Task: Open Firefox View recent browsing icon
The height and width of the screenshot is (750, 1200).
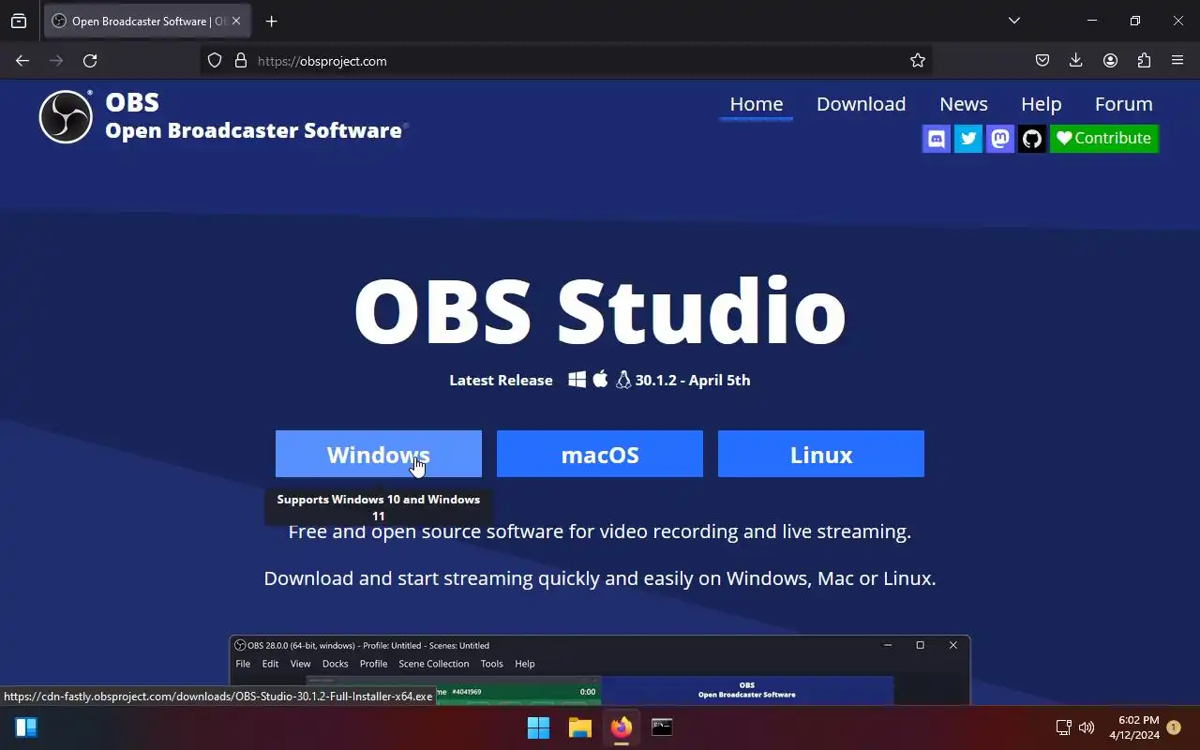Action: pos(19,21)
